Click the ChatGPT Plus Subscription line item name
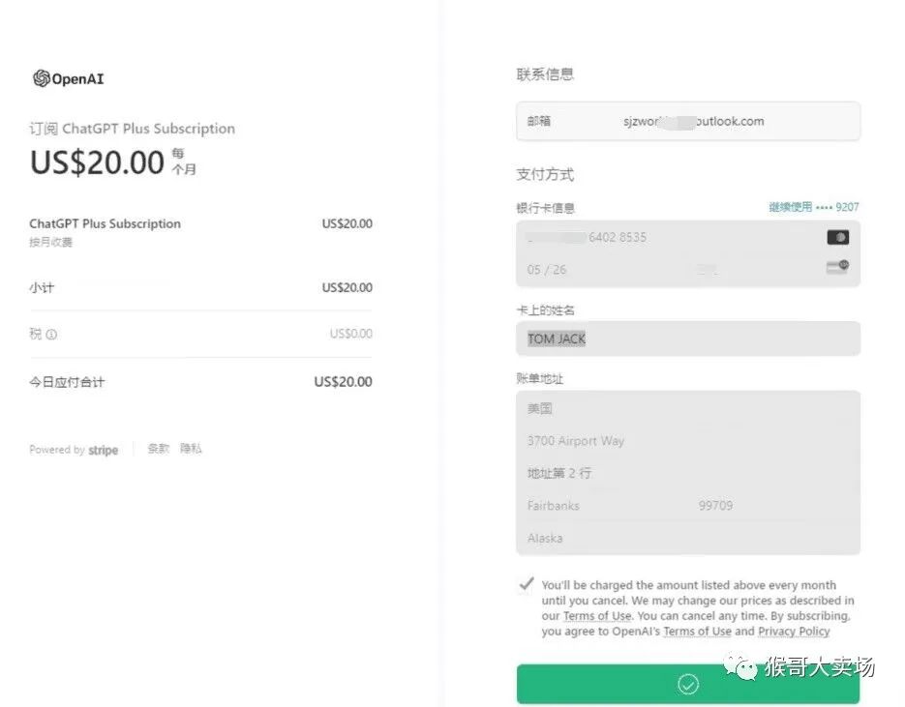Viewport: 905px width, 707px height. (106, 223)
